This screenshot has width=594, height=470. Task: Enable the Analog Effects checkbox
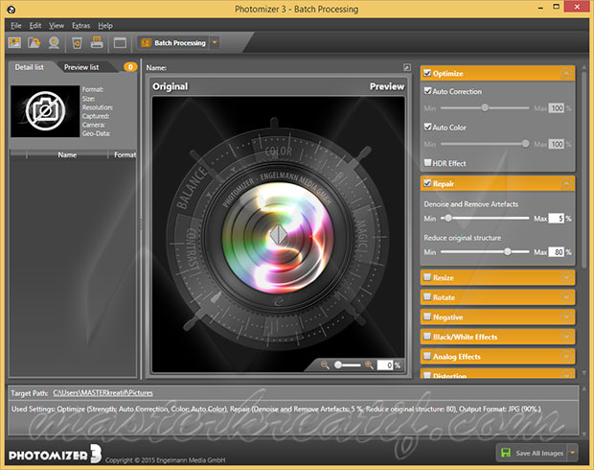(x=427, y=356)
